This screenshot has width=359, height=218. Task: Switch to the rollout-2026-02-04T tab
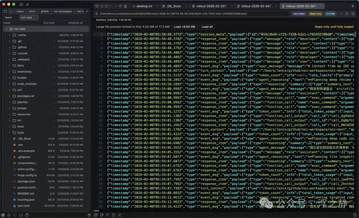pyautogui.click(x=257, y=6)
